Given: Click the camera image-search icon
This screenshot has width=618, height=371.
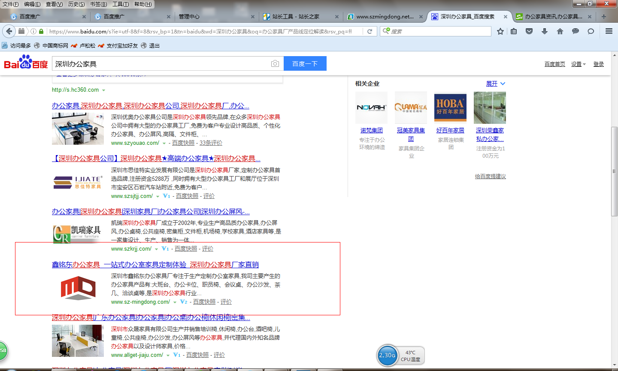Looking at the screenshot, I should [275, 64].
